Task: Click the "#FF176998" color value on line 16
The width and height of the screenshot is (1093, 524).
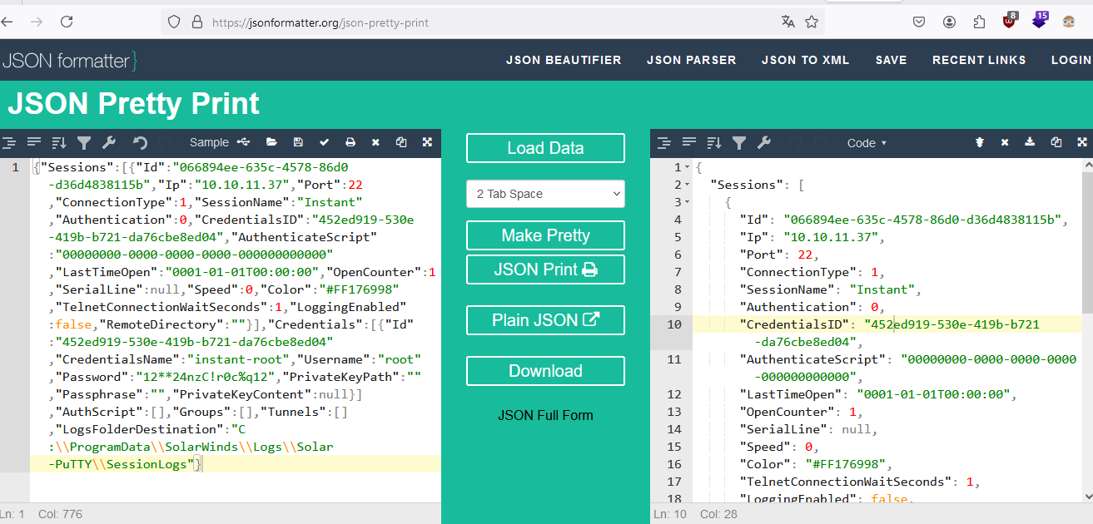Action: pos(846,464)
